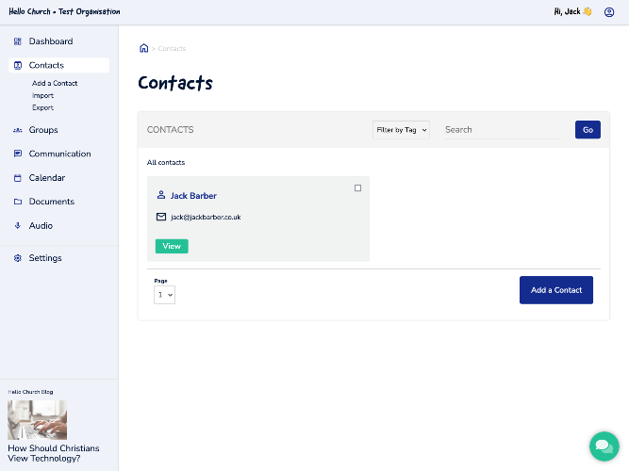Click the Import sidebar link
Screen dimensions: 629x471
point(43,95)
